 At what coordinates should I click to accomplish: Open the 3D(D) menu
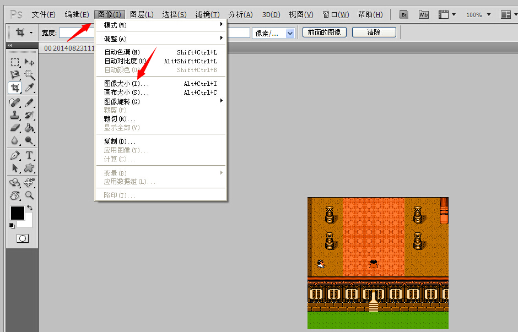click(271, 15)
